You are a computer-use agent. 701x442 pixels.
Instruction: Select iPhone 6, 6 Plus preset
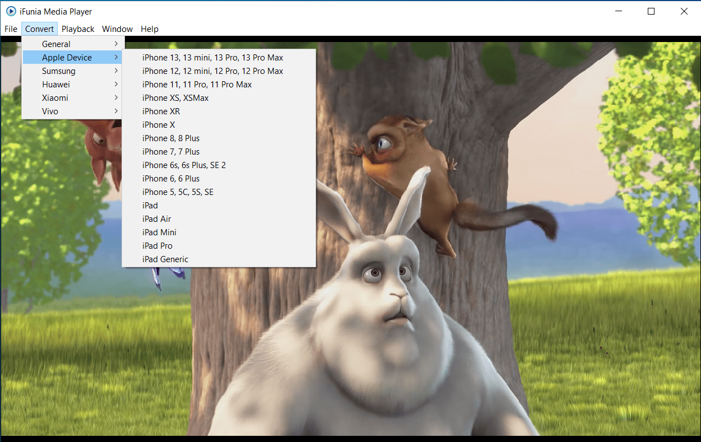point(219,179)
